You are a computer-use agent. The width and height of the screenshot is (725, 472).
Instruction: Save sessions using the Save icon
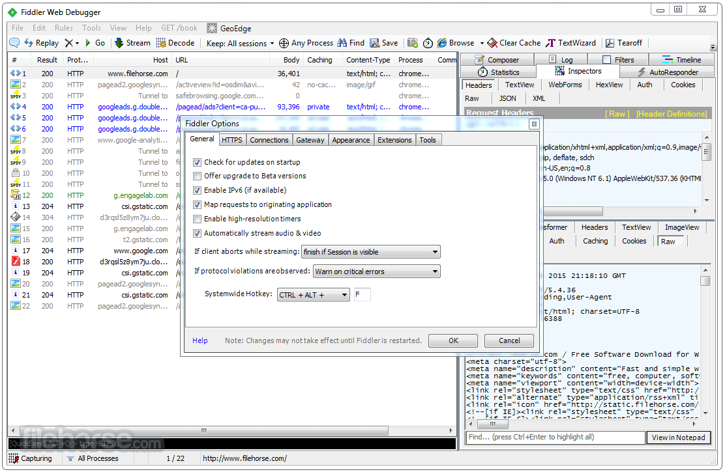374,43
